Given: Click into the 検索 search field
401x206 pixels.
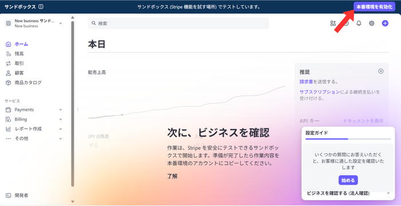Looking at the screenshot, I should [x=178, y=23].
